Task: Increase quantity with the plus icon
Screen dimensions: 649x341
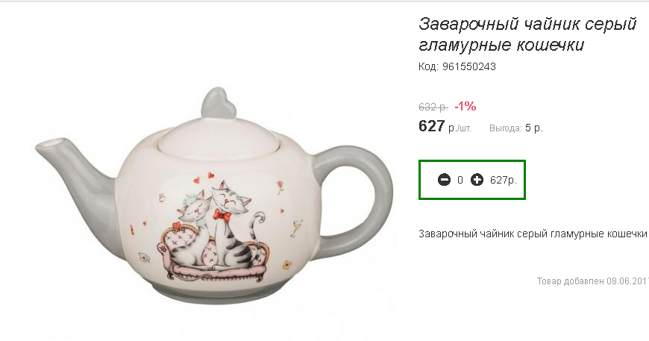Action: (x=477, y=180)
